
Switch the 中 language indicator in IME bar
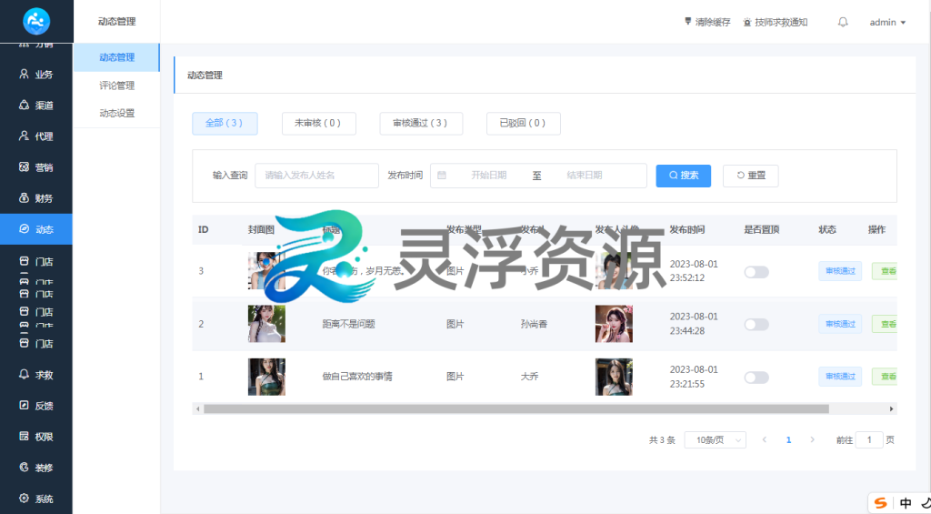point(906,503)
